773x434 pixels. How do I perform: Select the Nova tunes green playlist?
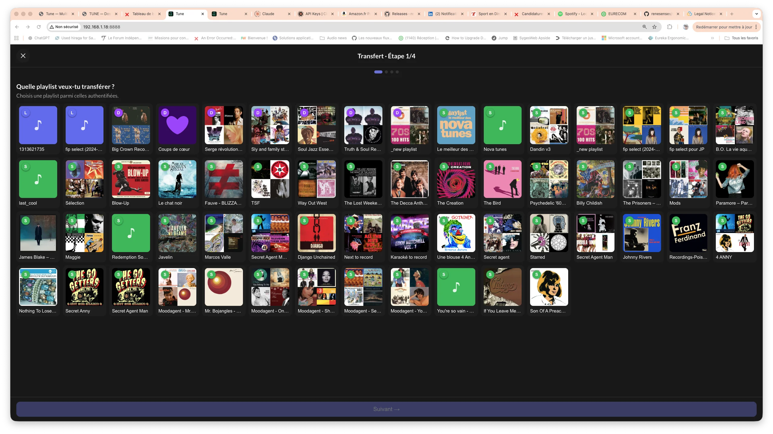point(502,129)
